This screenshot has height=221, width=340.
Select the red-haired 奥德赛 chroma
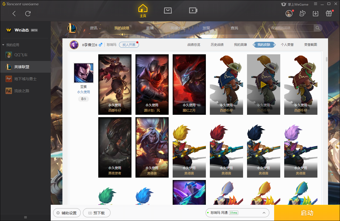(226, 147)
